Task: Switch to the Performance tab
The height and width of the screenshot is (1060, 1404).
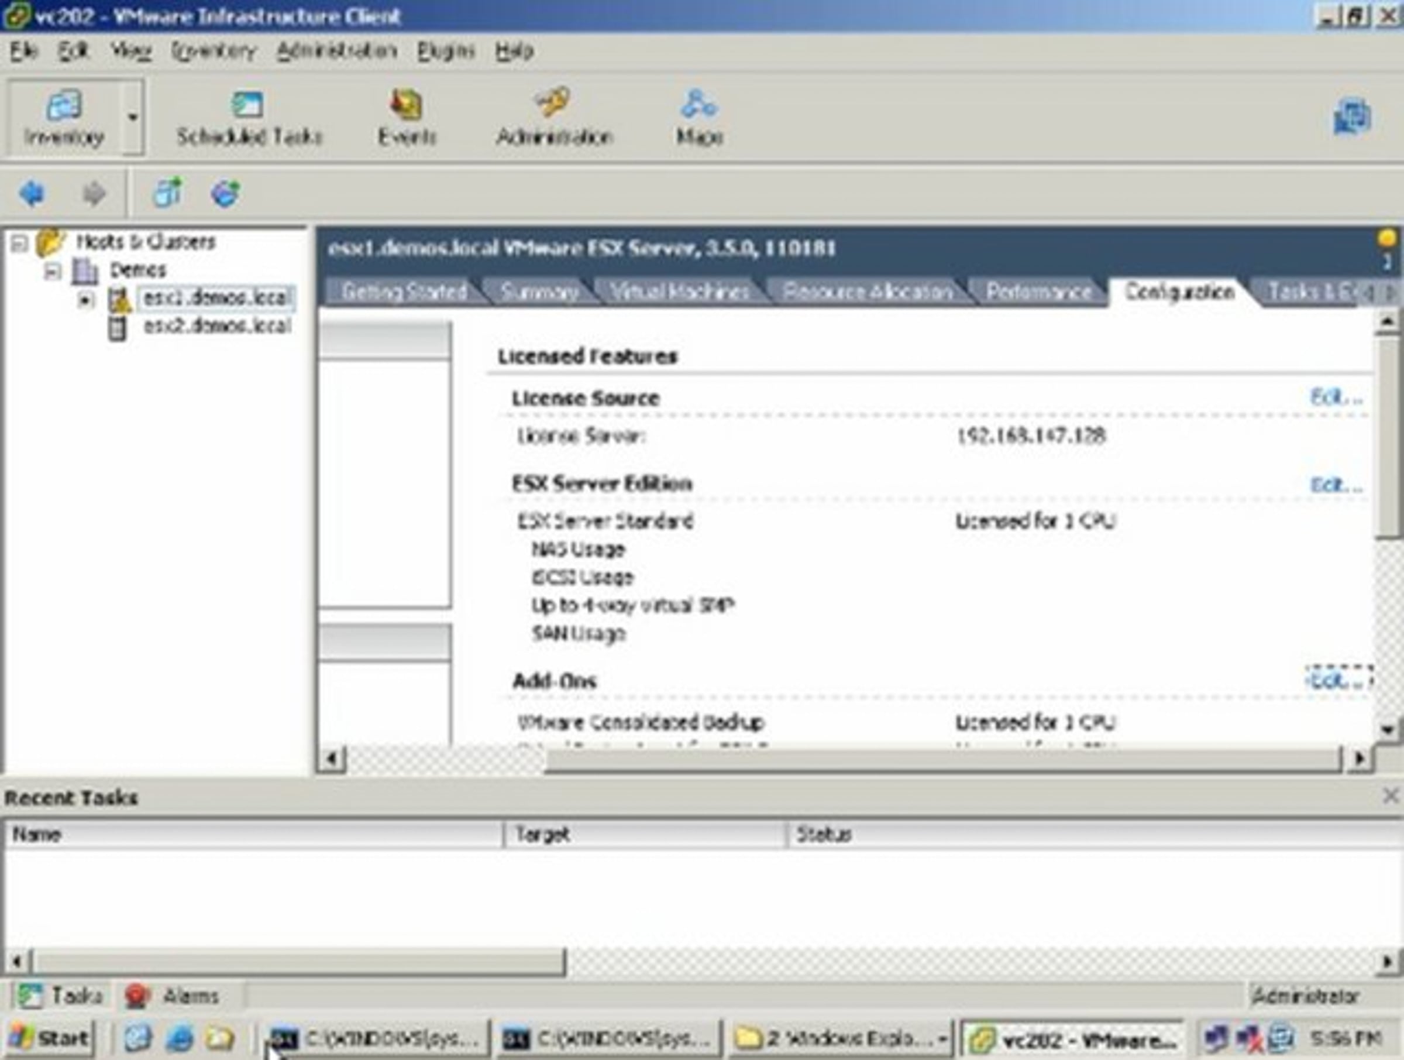Action: pyautogui.click(x=1038, y=291)
